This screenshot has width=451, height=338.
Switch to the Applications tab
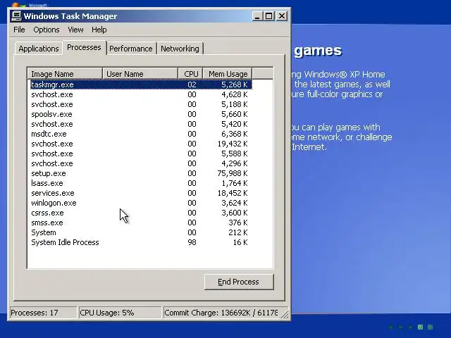(39, 49)
